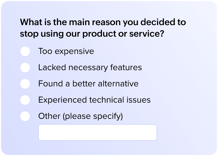Click the "Too expensive" label text
The height and width of the screenshot is (156, 218).
point(66,51)
